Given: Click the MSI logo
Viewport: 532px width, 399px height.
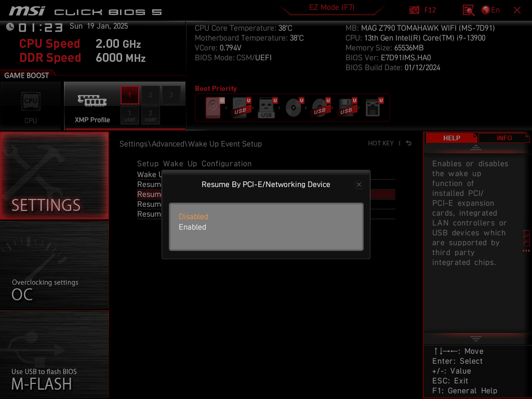Looking at the screenshot, I should click(27, 10).
